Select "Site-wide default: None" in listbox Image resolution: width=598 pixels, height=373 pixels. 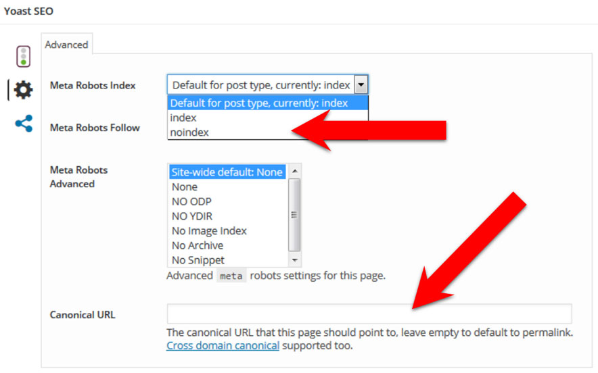(x=227, y=172)
